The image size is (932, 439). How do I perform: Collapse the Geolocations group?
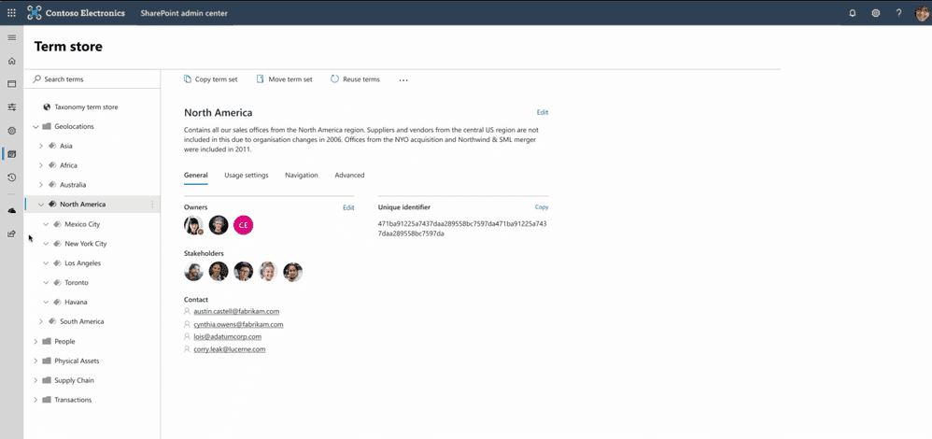coord(35,126)
